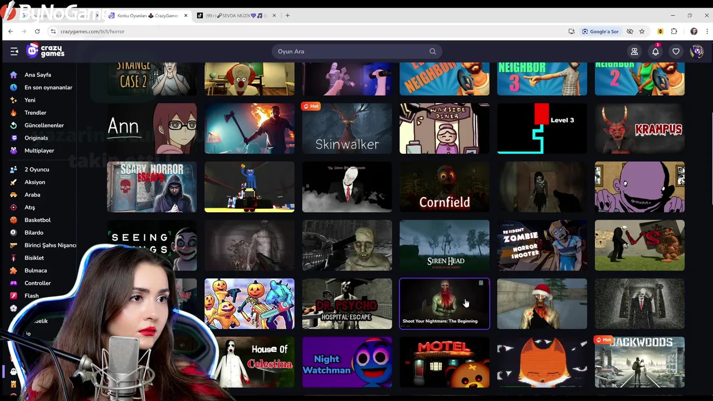
Task: Click the Güncellenenler refresh icon
Action: pos(13,125)
